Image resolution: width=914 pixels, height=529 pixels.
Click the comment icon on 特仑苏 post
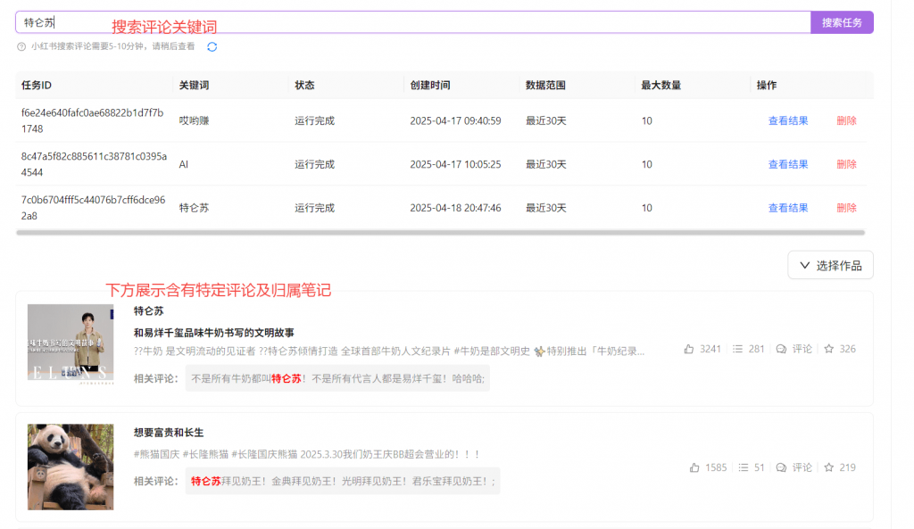pyautogui.click(x=782, y=349)
